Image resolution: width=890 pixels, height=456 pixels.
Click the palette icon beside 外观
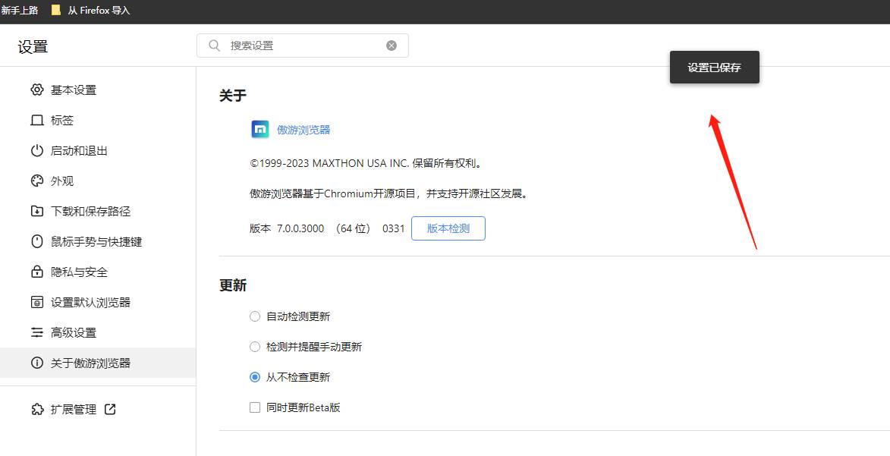pyautogui.click(x=37, y=181)
